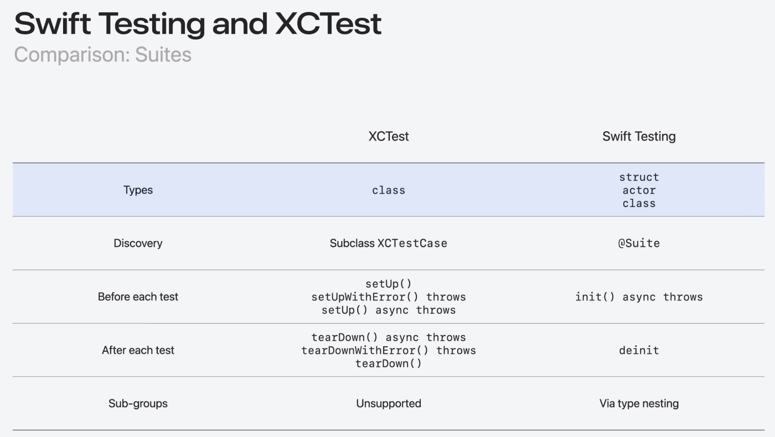Click the Via type nesting cell
This screenshot has width=775, height=437.
click(x=639, y=403)
